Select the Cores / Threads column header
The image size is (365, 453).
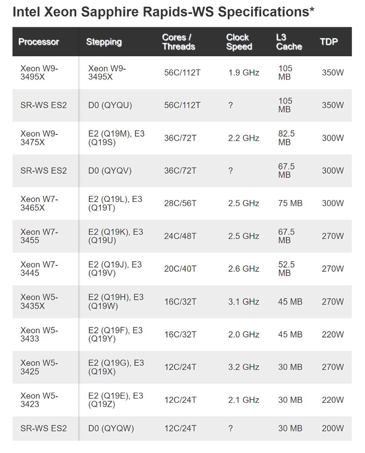click(178, 42)
